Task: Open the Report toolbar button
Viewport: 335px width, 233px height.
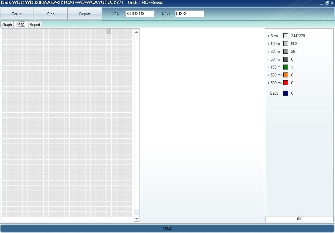Action: [85, 14]
